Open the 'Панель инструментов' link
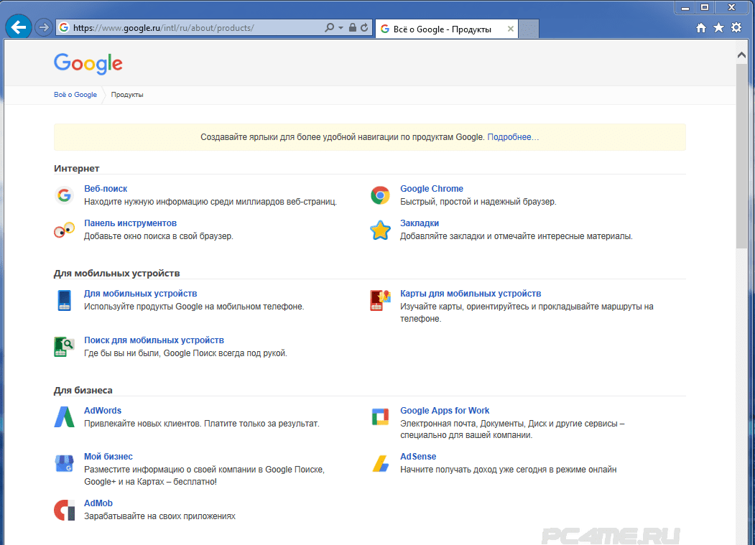This screenshot has height=545, width=755. [x=130, y=223]
